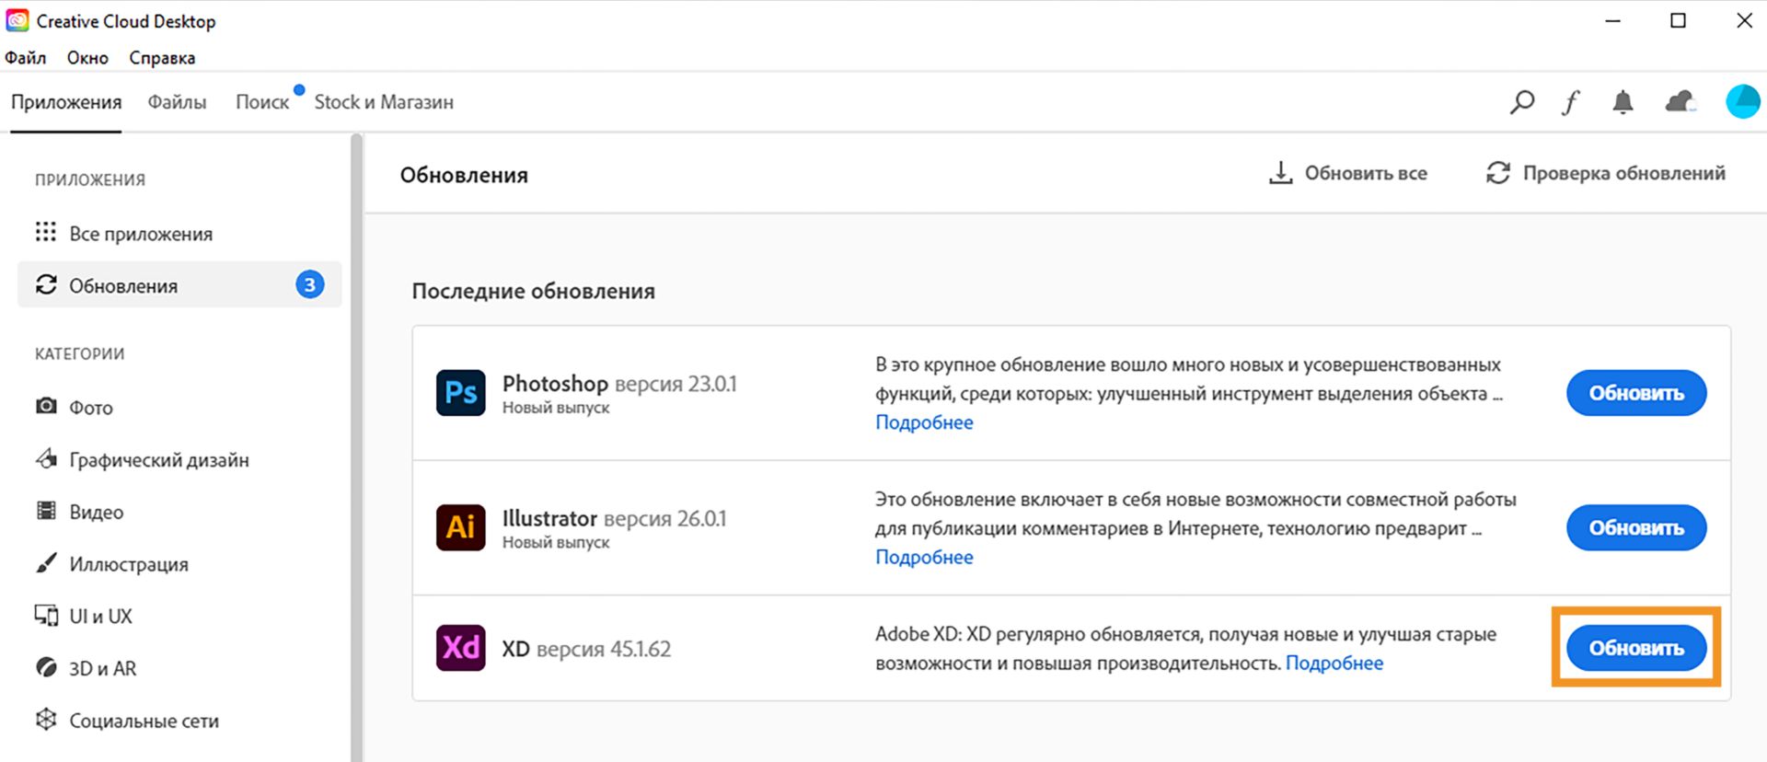Click the devices icon for UI и UX
1767x762 pixels.
(x=46, y=615)
